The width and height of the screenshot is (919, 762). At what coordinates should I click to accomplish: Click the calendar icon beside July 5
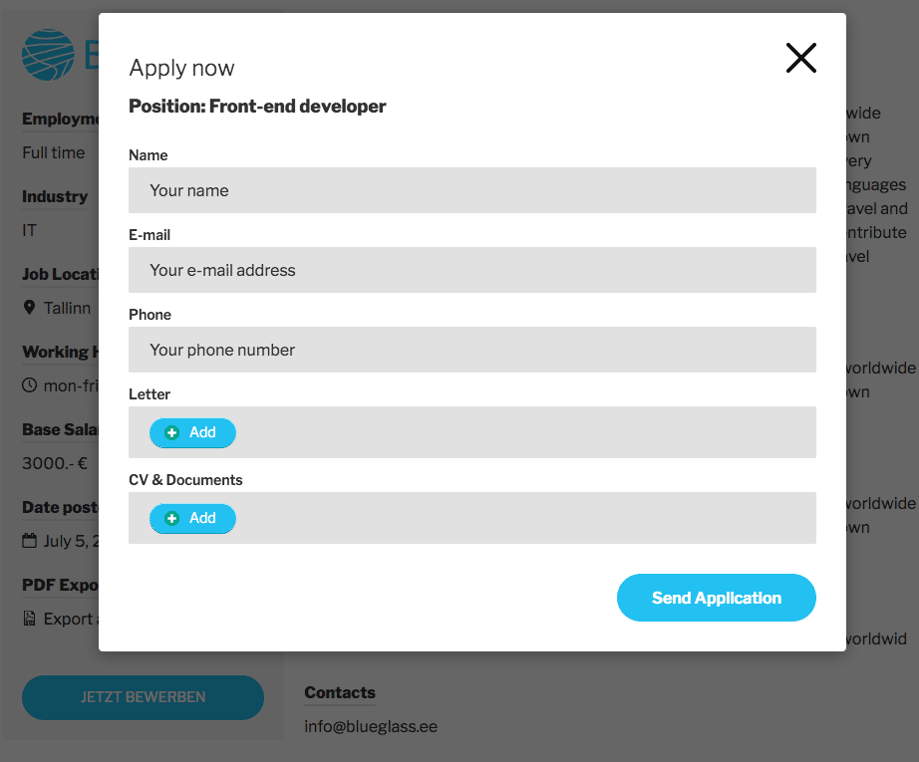pos(30,541)
